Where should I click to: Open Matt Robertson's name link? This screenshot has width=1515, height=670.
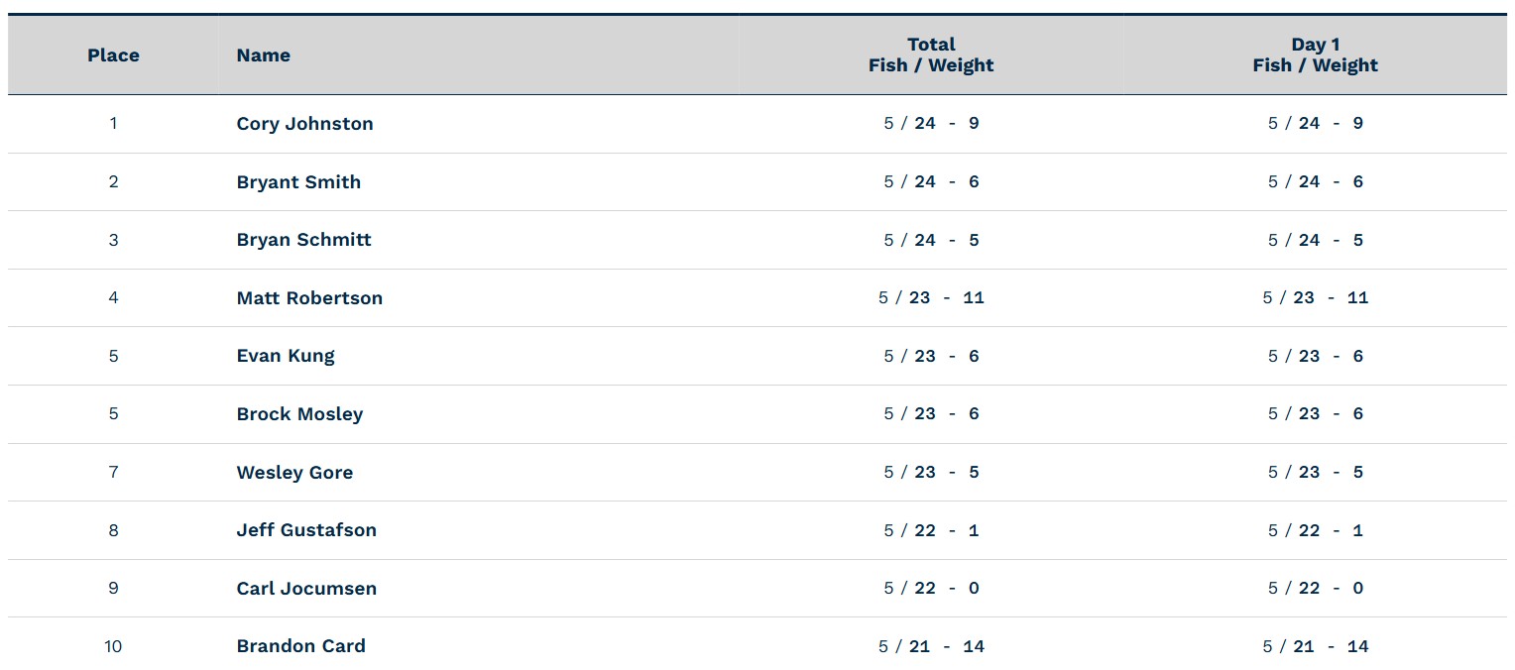[309, 298]
